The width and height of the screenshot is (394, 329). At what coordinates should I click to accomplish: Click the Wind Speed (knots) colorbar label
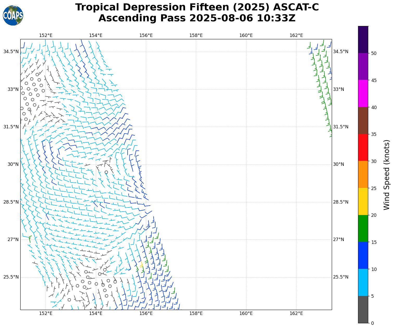pyautogui.click(x=387, y=175)
